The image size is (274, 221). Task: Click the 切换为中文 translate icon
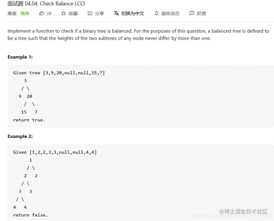[116, 13]
